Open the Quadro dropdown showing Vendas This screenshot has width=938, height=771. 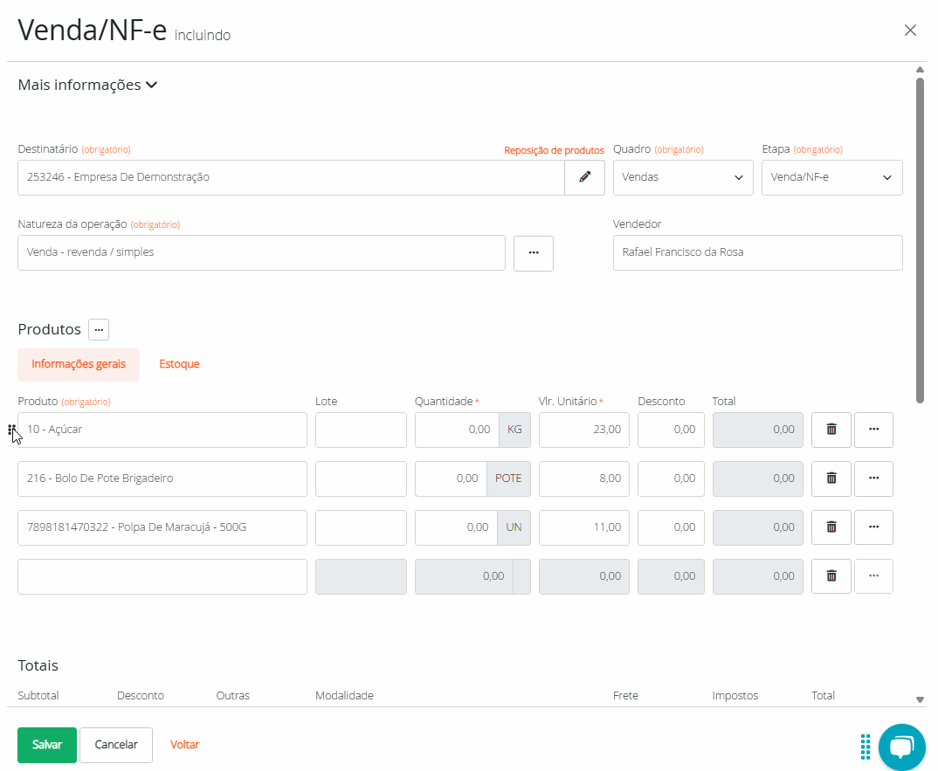pyautogui.click(x=682, y=177)
